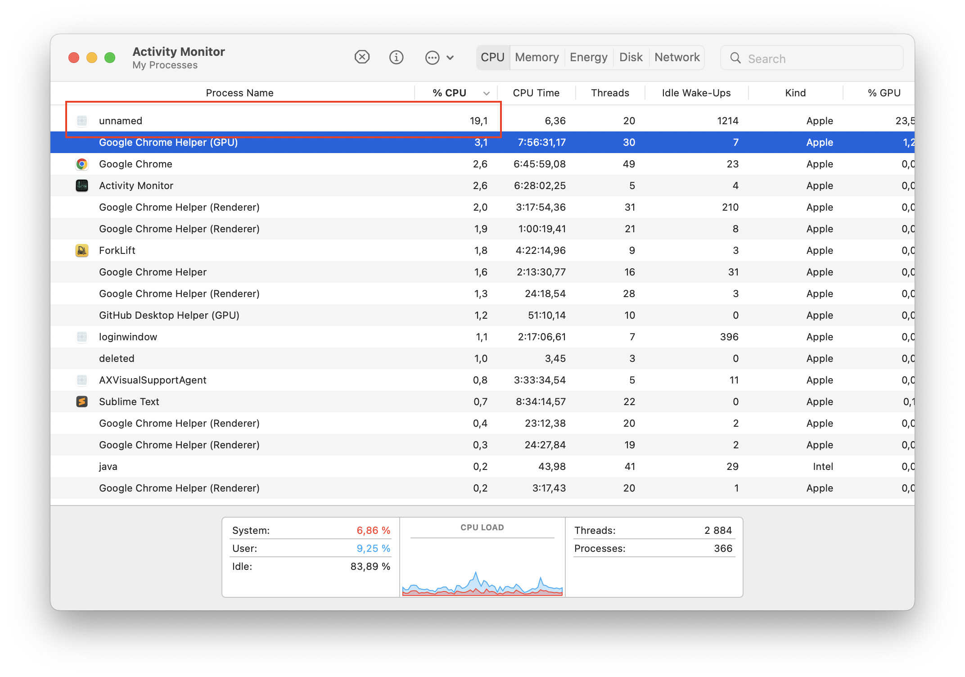This screenshot has height=677, width=965.
Task: Select the unnamed process row
Action: pyautogui.click(x=482, y=121)
